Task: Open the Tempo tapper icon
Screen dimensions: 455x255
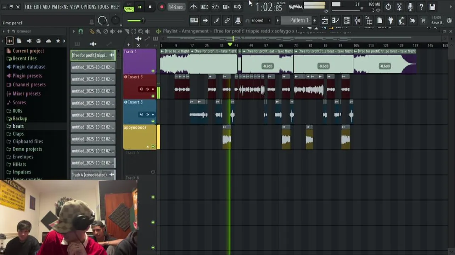Action: 401,21
